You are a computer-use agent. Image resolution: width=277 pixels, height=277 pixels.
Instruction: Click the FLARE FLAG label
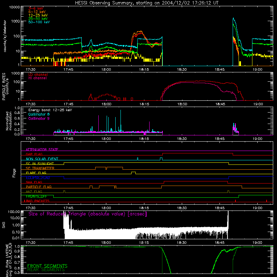[x=36, y=173]
